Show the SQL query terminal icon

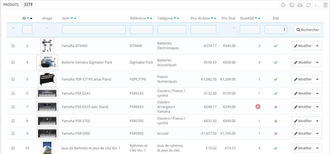[317, 5]
